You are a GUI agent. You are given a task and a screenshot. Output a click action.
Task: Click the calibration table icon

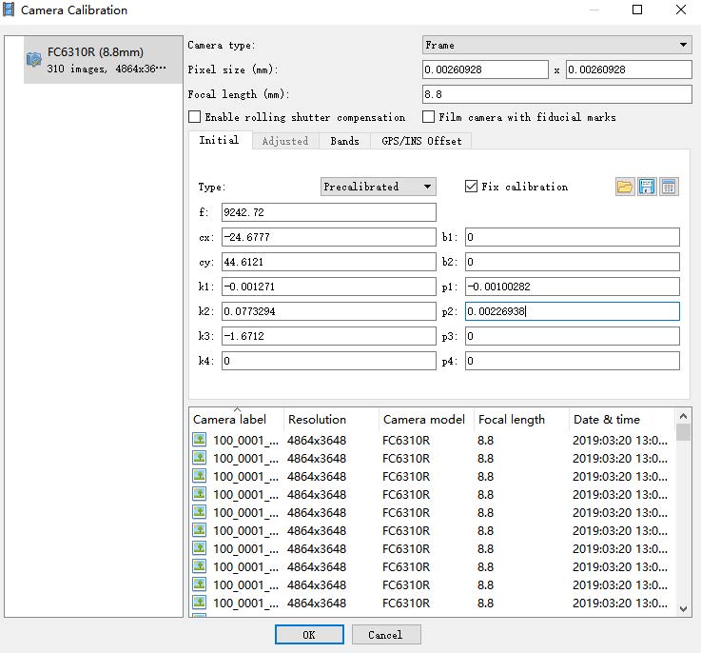pyautogui.click(x=669, y=188)
